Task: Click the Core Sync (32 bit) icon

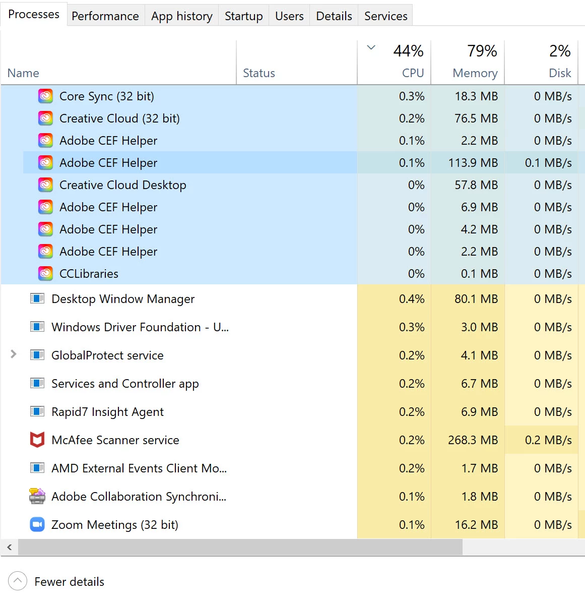Action: [x=45, y=96]
